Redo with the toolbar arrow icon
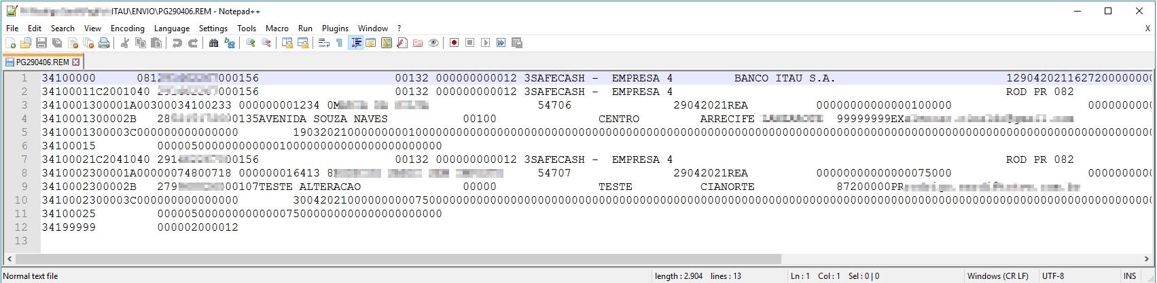The width and height of the screenshot is (1157, 283). click(x=193, y=43)
